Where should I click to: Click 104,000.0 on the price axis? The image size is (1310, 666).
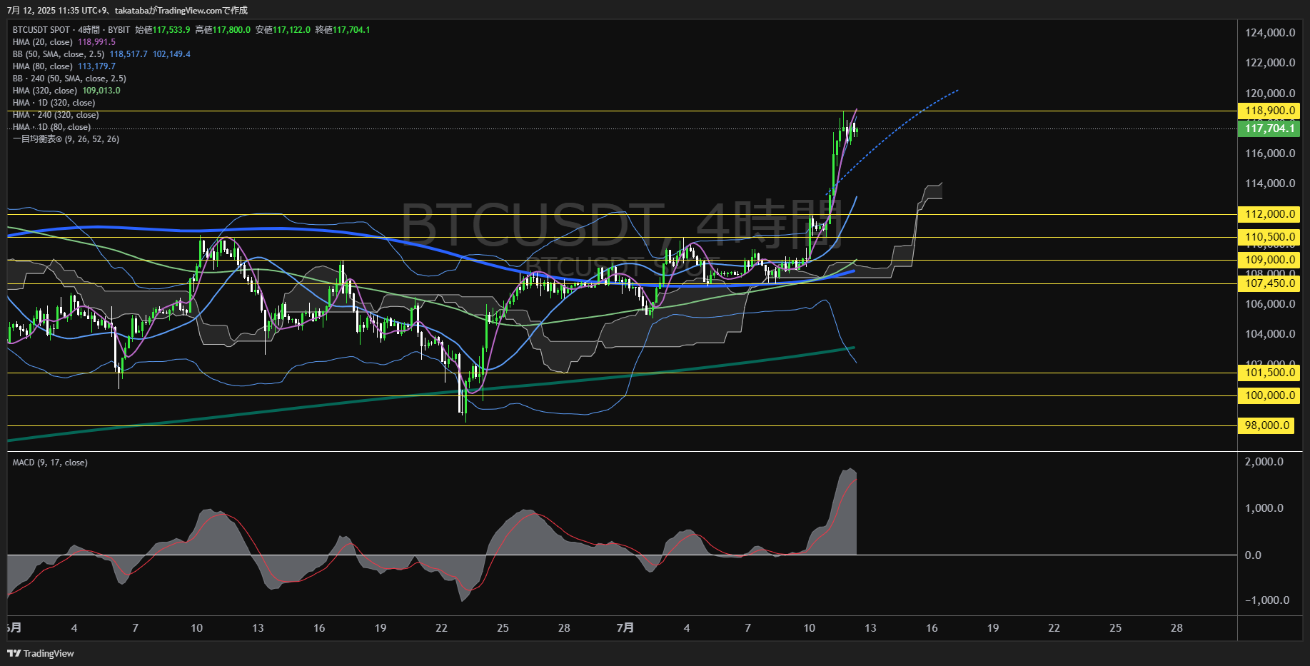1270,334
